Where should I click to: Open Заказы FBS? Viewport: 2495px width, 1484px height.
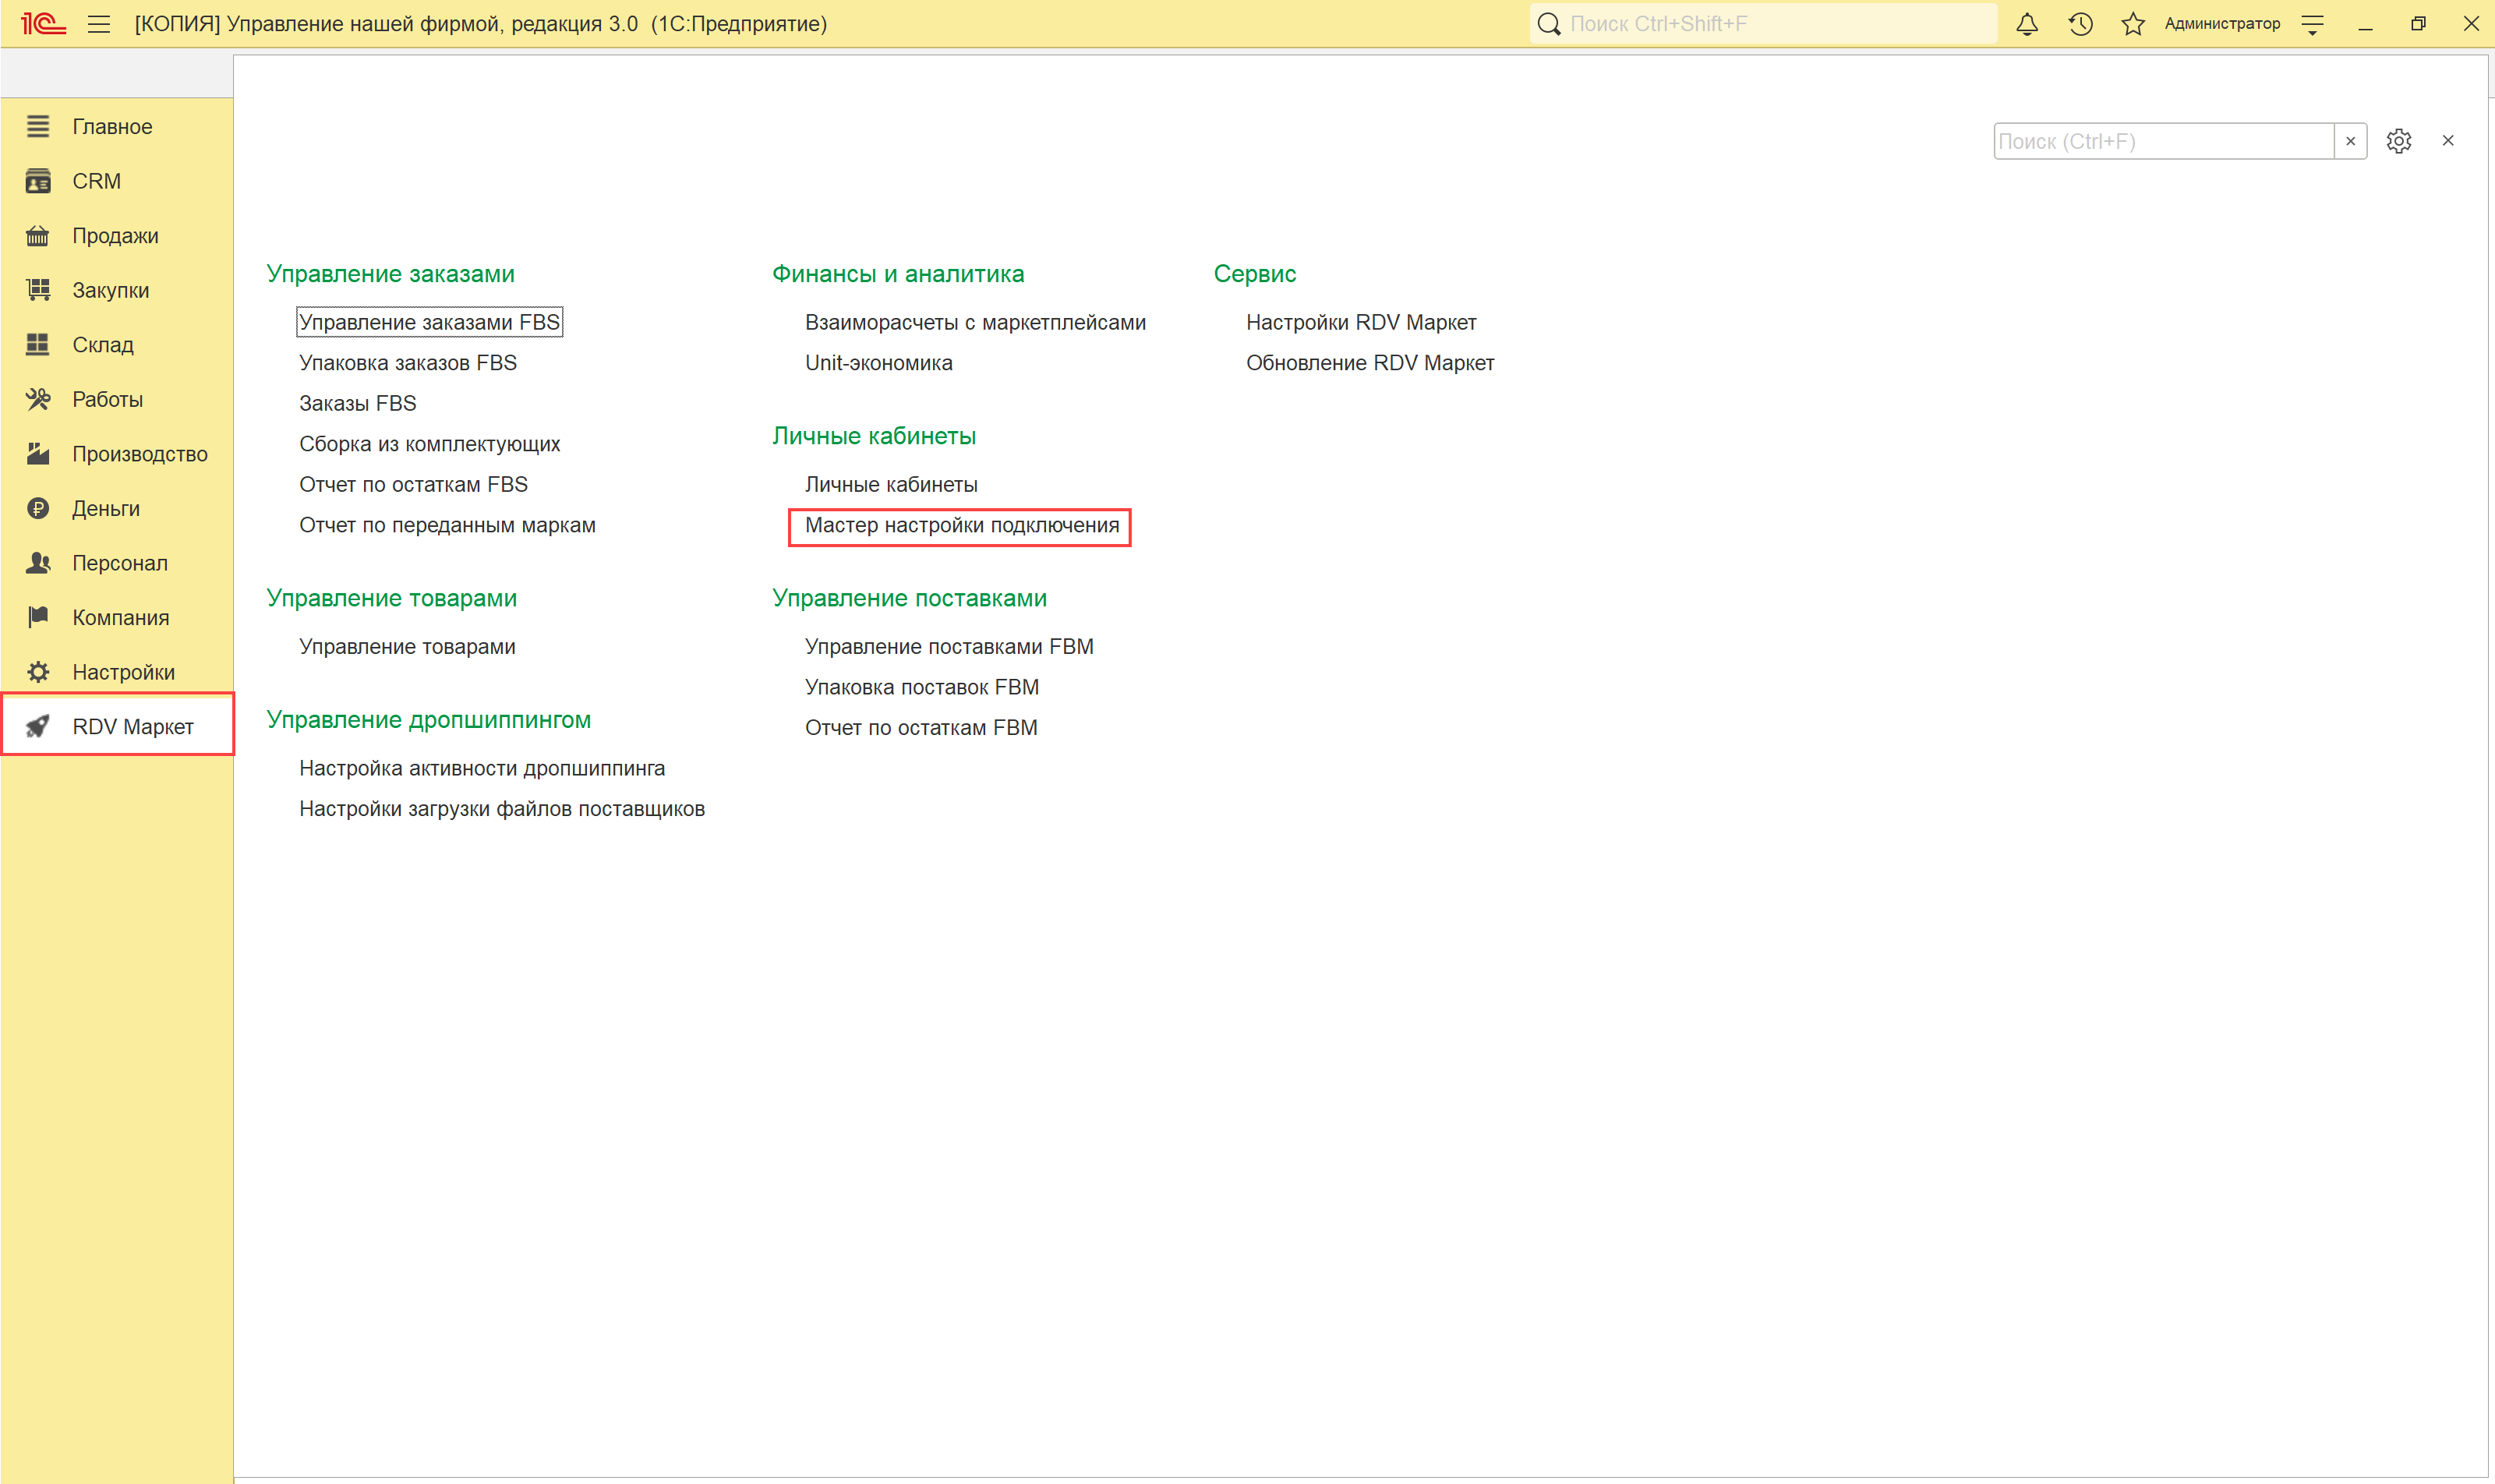point(358,403)
